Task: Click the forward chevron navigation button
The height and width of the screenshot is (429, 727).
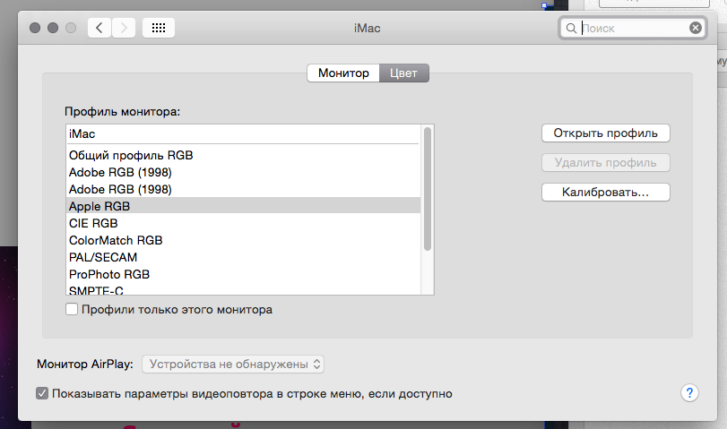Action: click(124, 29)
